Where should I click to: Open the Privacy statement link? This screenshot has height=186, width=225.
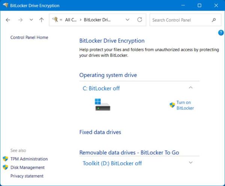pos(27,176)
